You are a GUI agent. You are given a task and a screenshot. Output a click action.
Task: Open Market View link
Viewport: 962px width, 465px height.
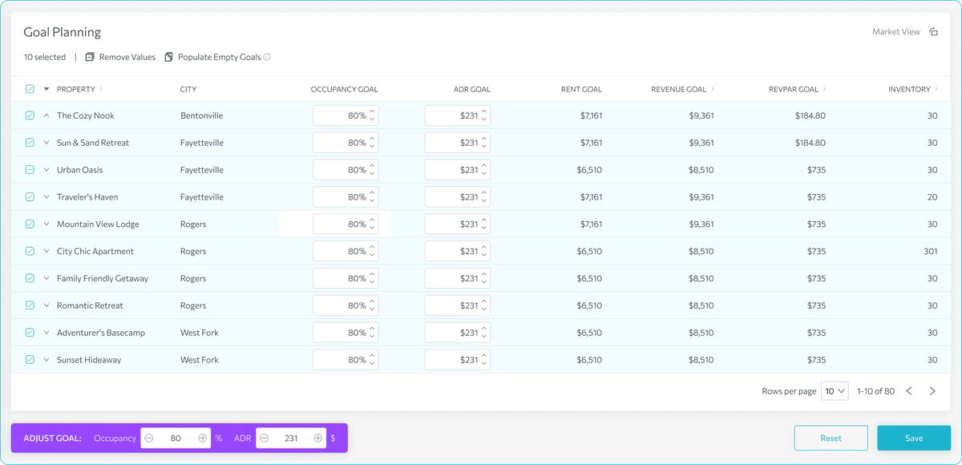[896, 32]
